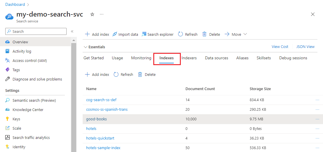Open Activity log in the sidebar
This screenshot has width=323, height=152.
[22, 51]
